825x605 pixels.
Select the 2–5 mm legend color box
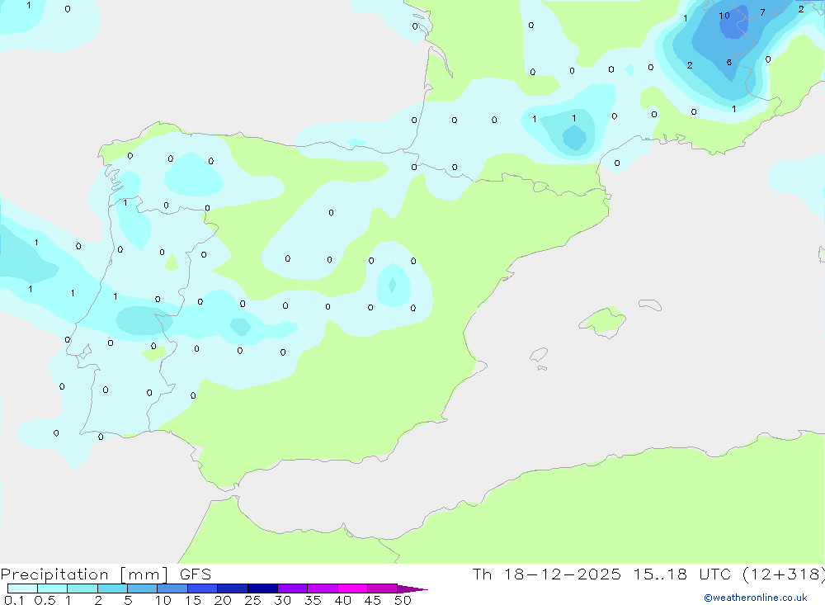pos(112,588)
